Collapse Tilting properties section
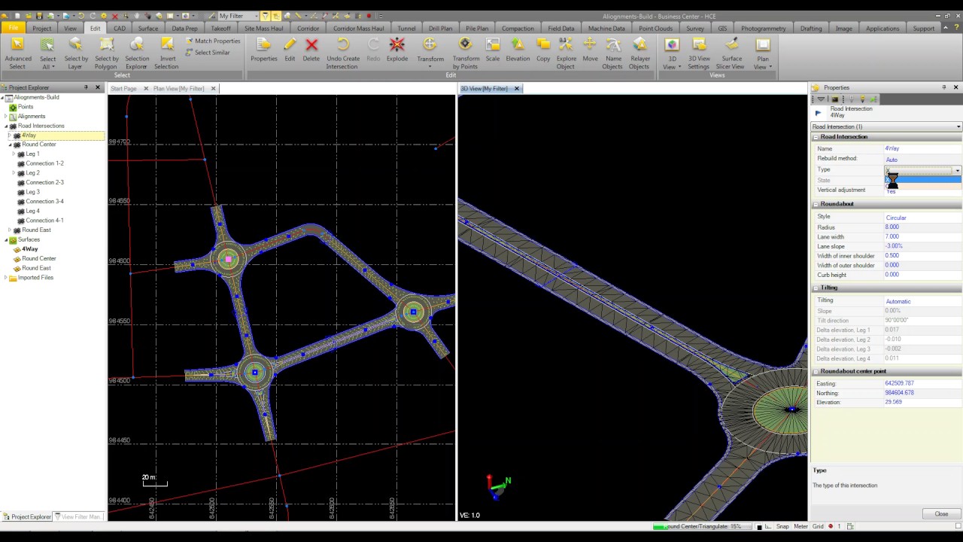Screen dimensions: 963x542 coord(816,288)
